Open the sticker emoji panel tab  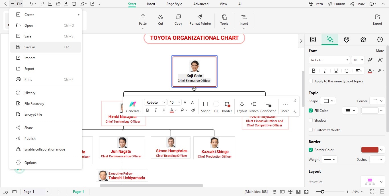pos(346,39)
